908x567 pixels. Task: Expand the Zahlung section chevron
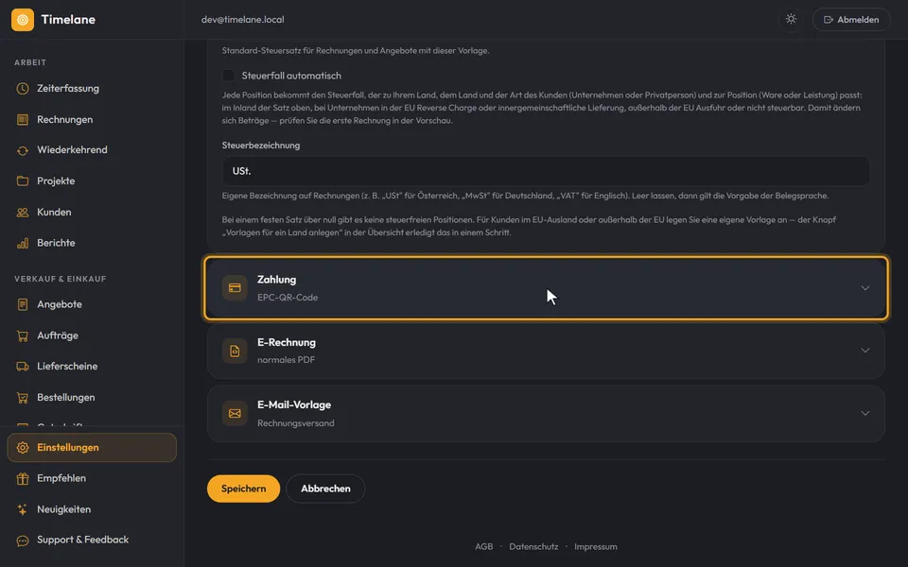pyautogui.click(x=864, y=287)
